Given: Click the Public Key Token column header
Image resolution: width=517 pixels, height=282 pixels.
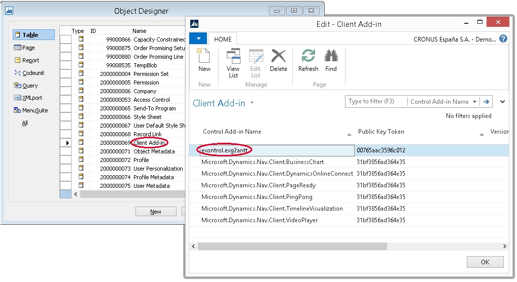Looking at the screenshot, I should (x=381, y=132).
